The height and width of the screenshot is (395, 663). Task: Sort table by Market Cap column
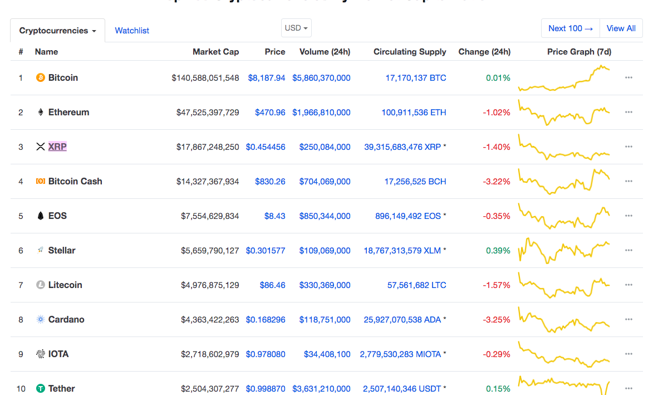[215, 52]
